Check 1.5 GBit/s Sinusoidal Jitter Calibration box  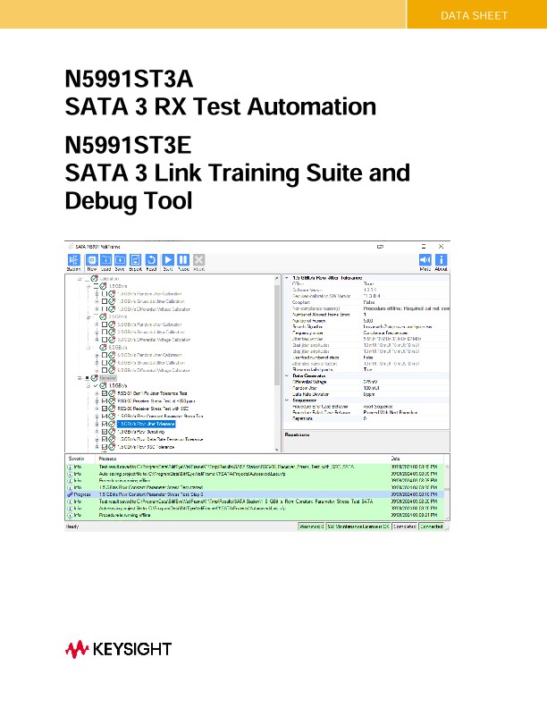tap(105, 301)
